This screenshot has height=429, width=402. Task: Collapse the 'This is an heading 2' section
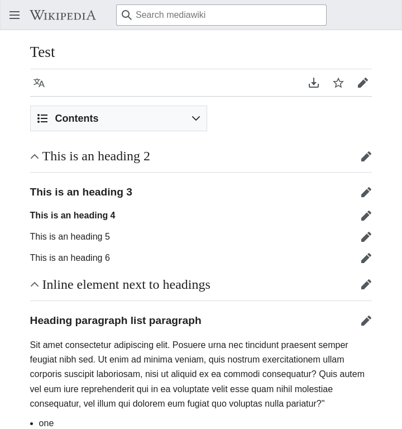point(35,156)
